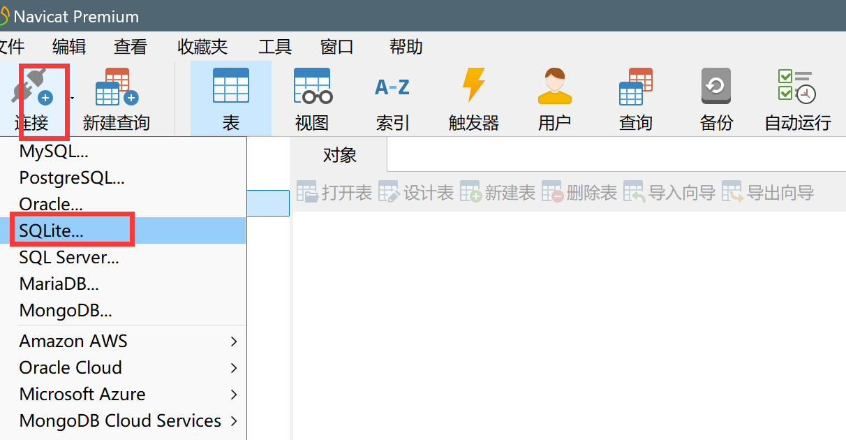Click the 导入向导 button
This screenshot has width=846, height=440.
coord(669,192)
